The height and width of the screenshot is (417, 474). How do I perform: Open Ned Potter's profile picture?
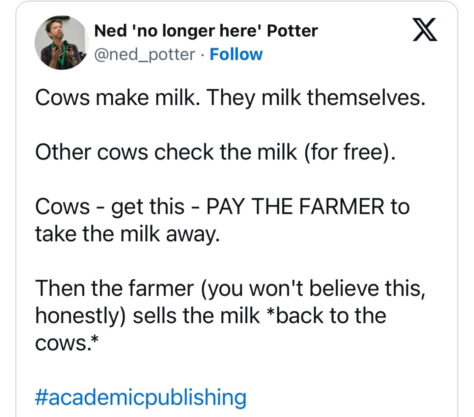click(x=61, y=43)
